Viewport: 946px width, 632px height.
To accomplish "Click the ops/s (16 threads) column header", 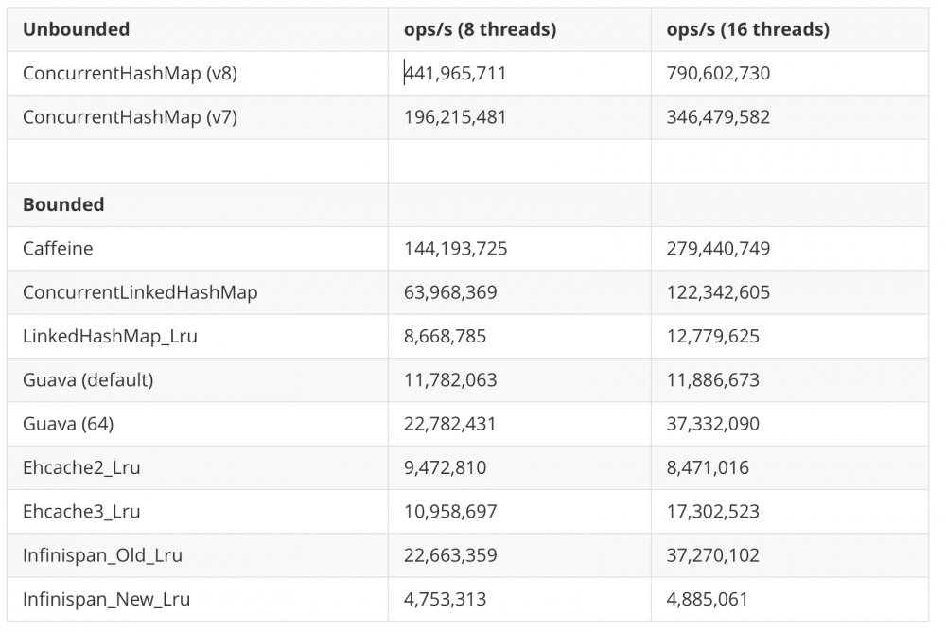I will click(747, 29).
